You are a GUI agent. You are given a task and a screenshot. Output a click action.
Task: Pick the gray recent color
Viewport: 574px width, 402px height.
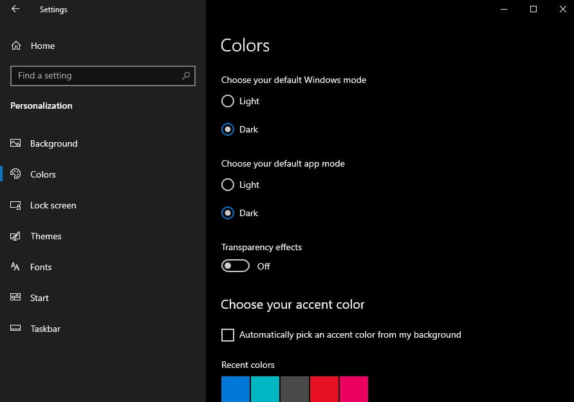point(295,389)
